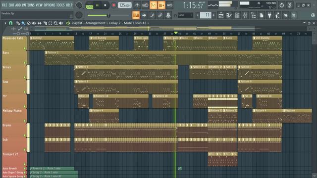Mute the Mellow Piano track
This screenshot has height=178, width=317.
click(x=25, y=121)
